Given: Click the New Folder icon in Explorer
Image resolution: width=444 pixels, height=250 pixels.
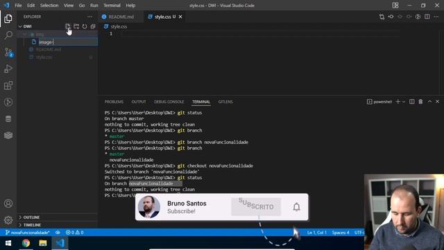Looking at the screenshot, I should [x=76, y=26].
